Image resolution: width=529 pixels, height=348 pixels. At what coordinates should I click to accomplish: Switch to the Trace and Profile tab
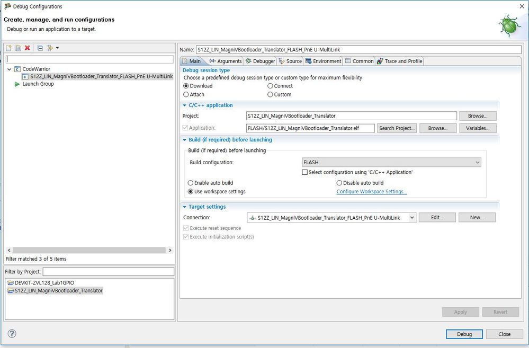[399, 61]
